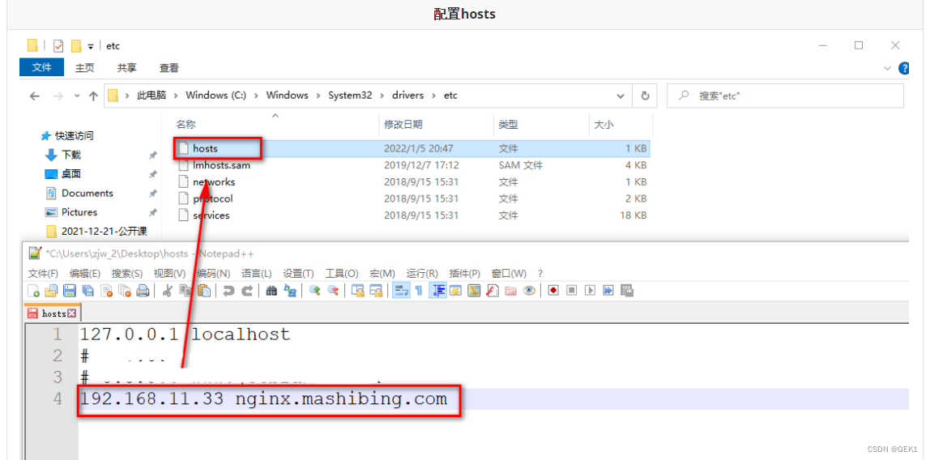Open the 设置(T) menu
Viewport: 930px width, 460px height.
click(298, 273)
